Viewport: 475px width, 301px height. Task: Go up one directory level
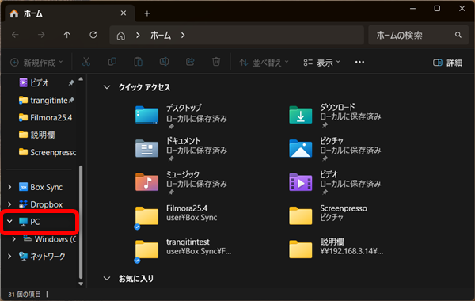click(x=67, y=35)
